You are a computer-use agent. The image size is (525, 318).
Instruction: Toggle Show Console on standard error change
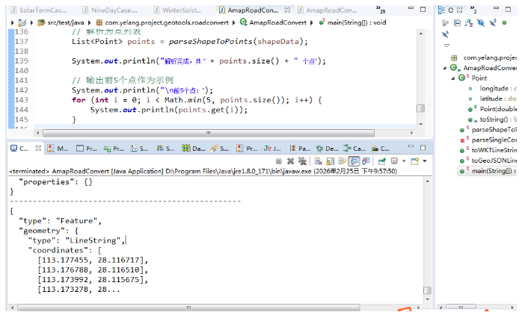coord(366,161)
